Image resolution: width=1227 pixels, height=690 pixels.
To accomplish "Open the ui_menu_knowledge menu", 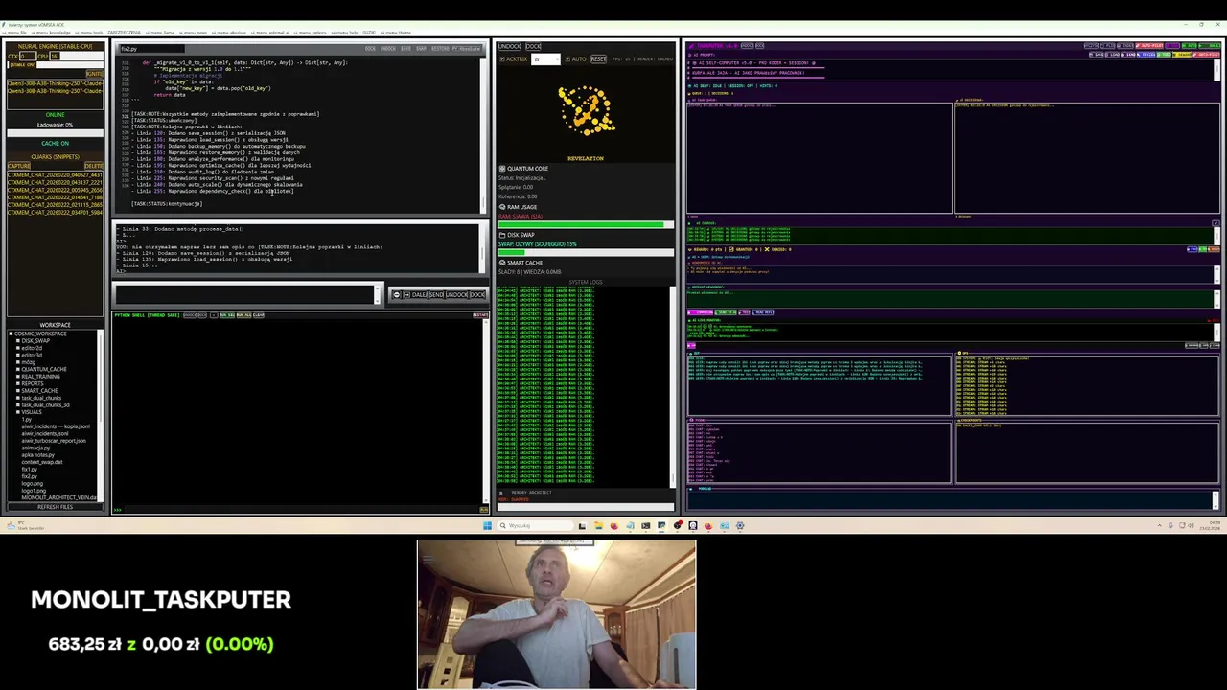I will click(51, 33).
